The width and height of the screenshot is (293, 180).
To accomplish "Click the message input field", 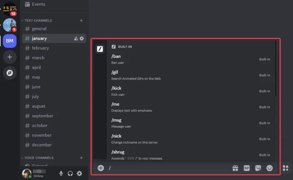I will click(168, 168).
